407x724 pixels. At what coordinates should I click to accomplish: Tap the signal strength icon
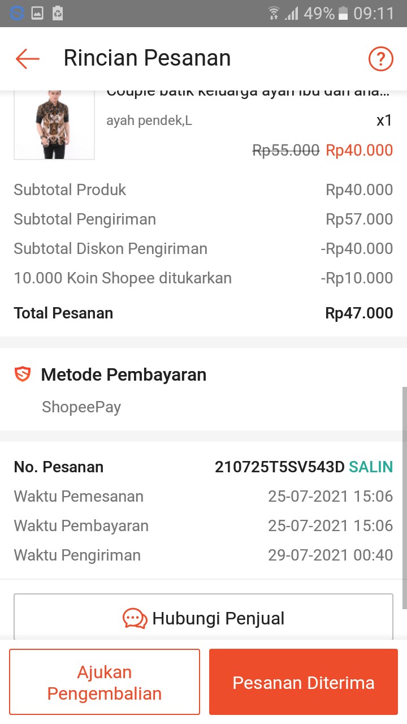(292, 13)
